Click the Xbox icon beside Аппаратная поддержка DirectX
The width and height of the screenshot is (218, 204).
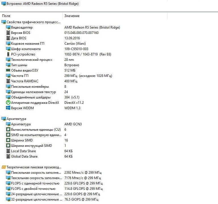point(8,103)
